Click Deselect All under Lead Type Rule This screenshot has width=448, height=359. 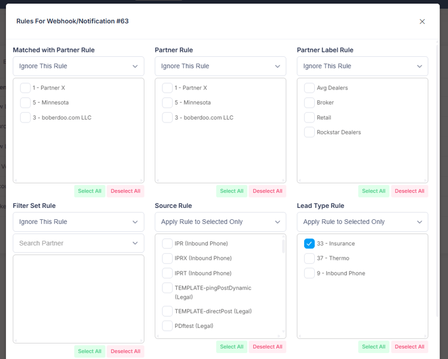point(409,346)
